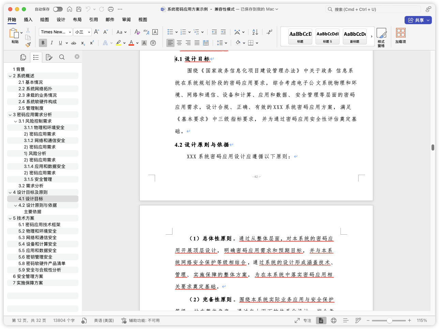
Task: Toggle bold formatting
Action: pyautogui.click(x=42, y=43)
